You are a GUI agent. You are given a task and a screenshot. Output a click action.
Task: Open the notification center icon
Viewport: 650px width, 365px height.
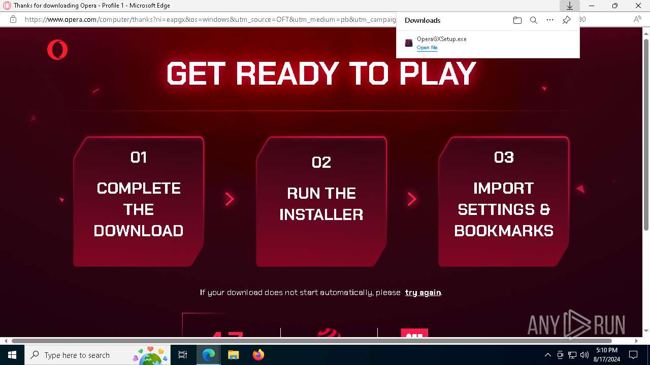pos(633,355)
